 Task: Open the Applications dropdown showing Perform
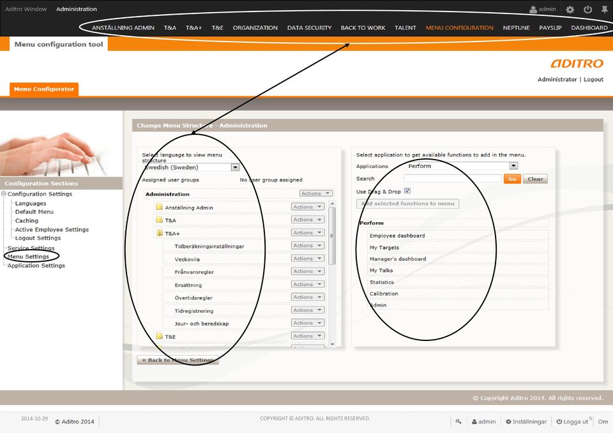click(513, 166)
